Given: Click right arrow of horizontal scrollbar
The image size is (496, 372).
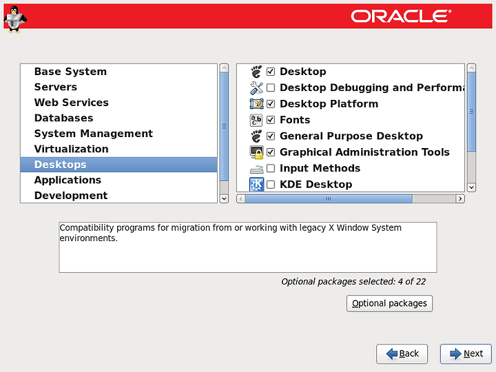Looking at the screenshot, I should pos(460,198).
